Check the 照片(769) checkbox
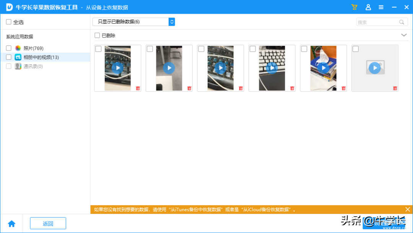 (x=9, y=48)
